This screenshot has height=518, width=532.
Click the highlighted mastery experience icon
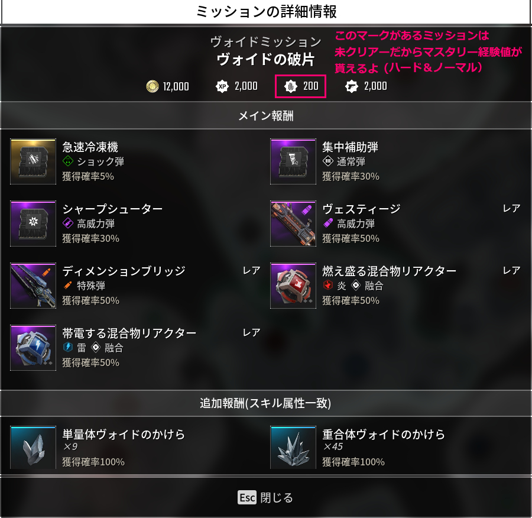coord(291,86)
